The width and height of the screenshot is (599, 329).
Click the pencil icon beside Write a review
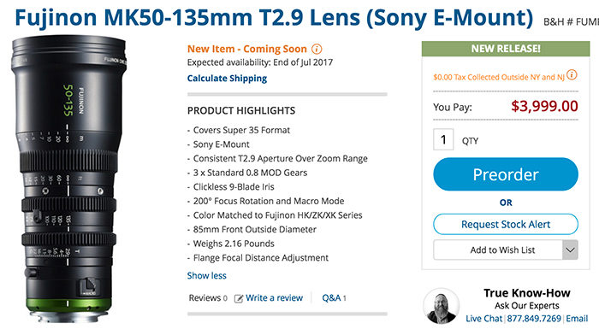(x=239, y=298)
